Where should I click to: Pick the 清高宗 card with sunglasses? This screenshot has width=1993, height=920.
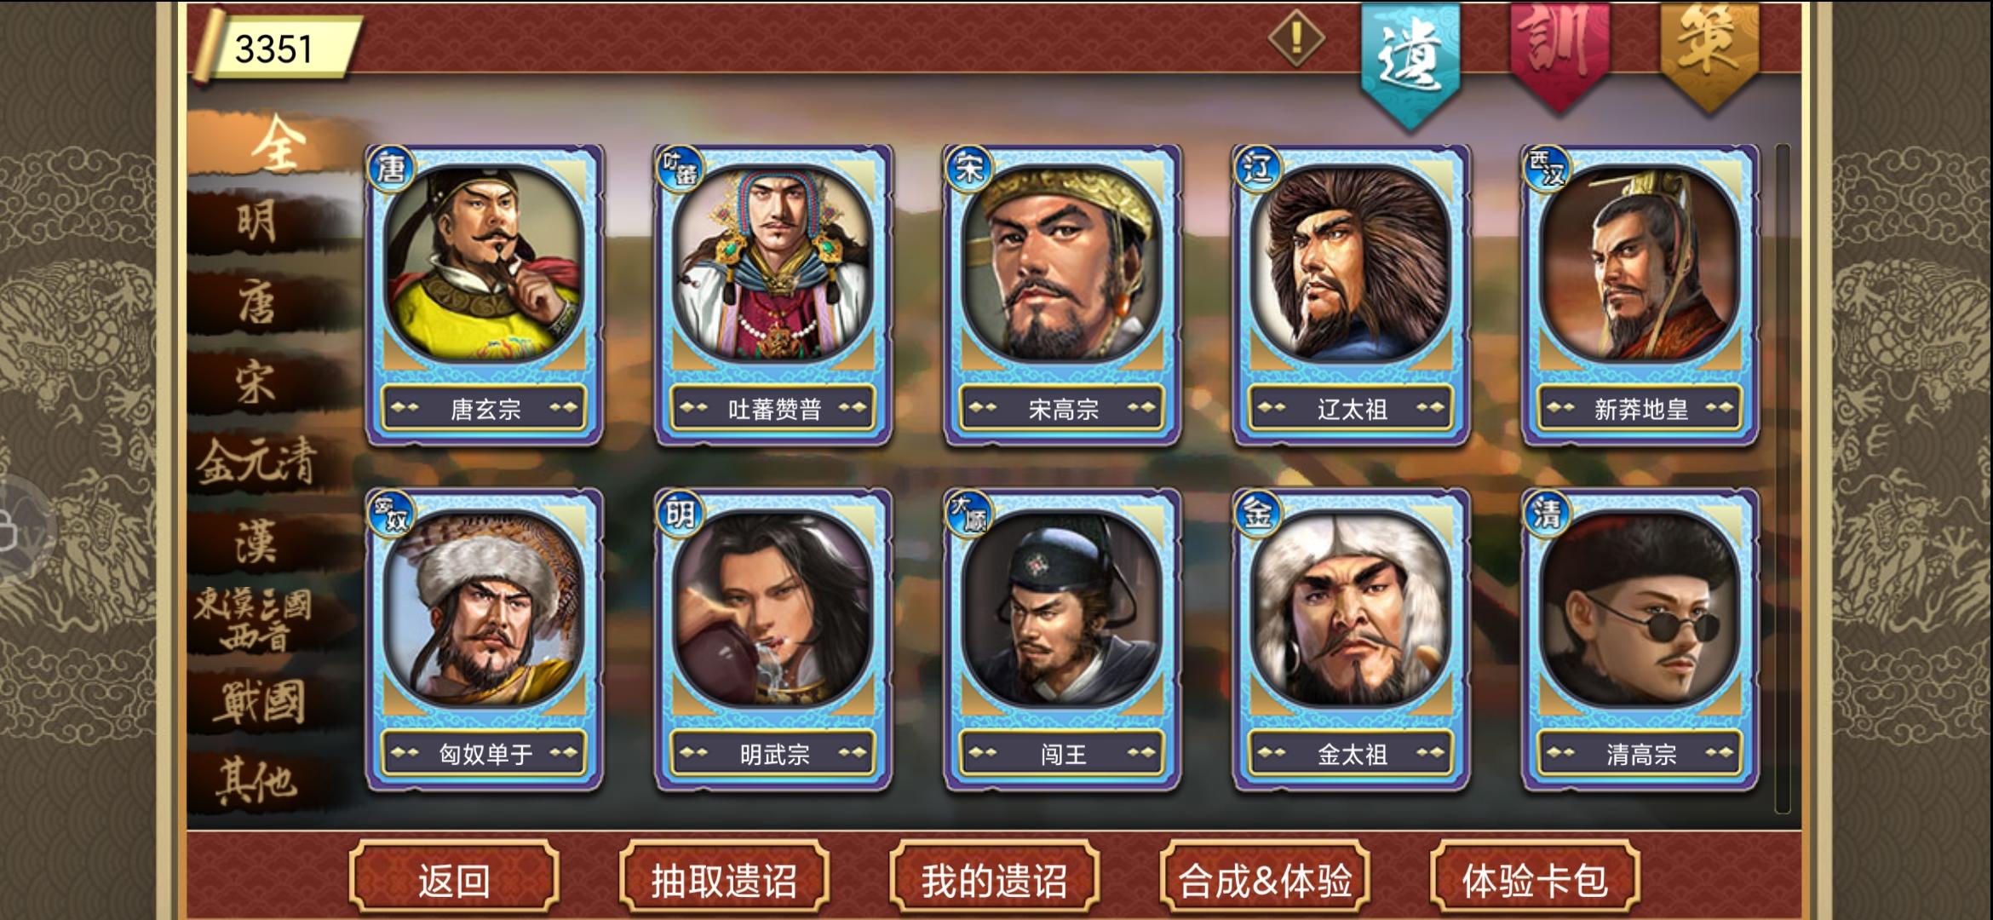(1640, 640)
